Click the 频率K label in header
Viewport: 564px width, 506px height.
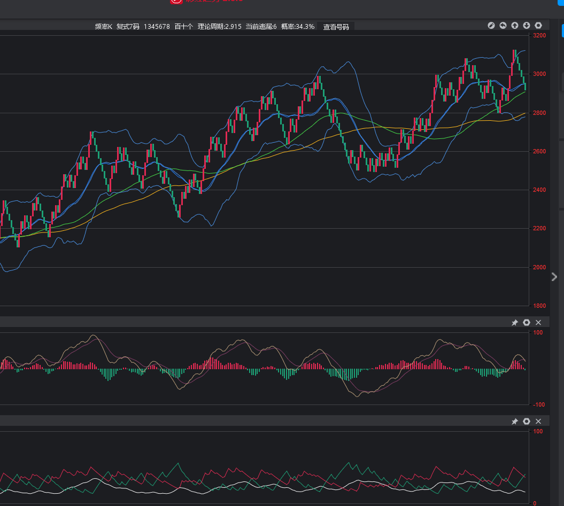click(x=104, y=27)
